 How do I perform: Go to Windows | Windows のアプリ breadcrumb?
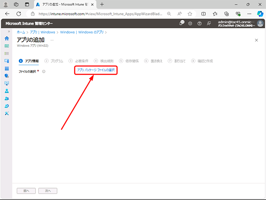click(x=82, y=32)
